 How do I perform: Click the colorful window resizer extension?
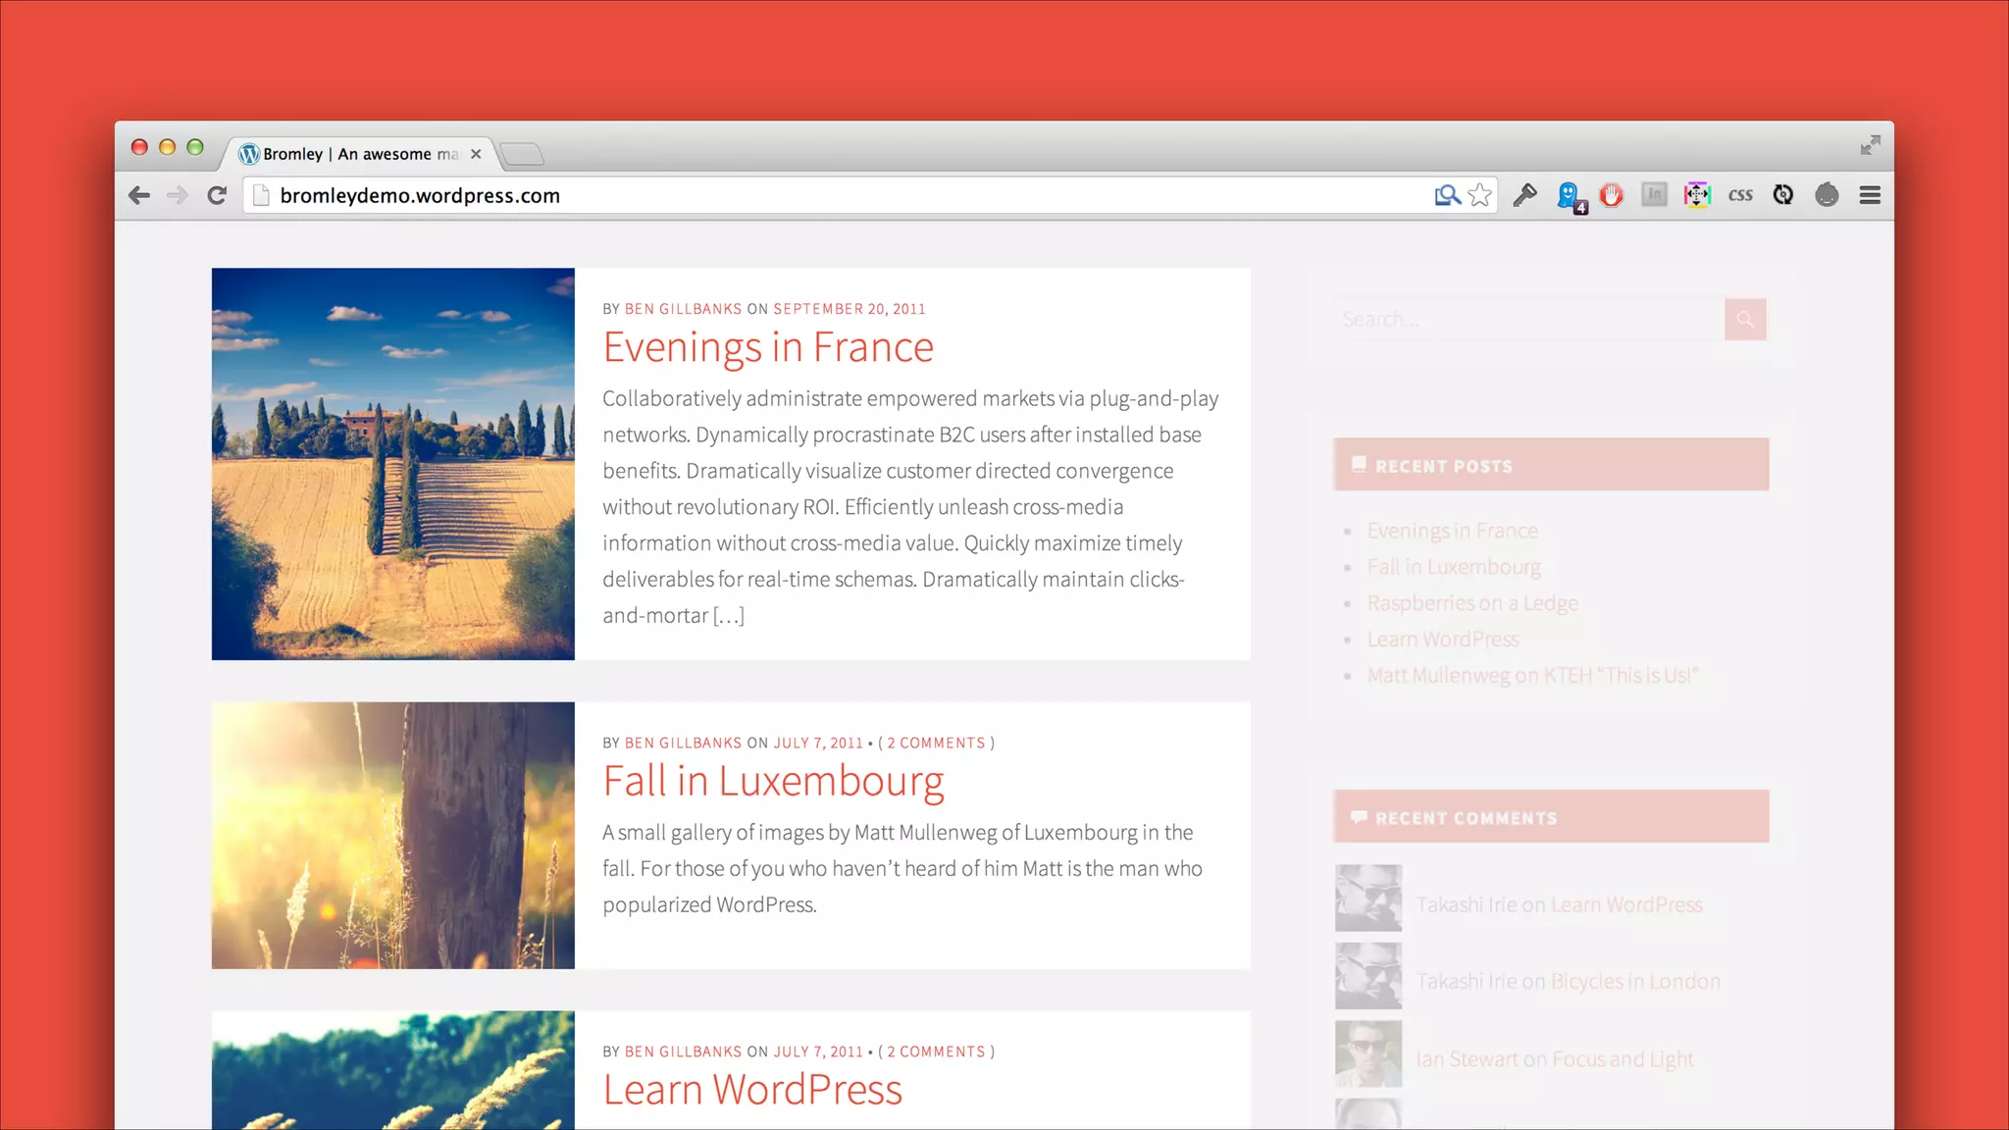[1697, 195]
